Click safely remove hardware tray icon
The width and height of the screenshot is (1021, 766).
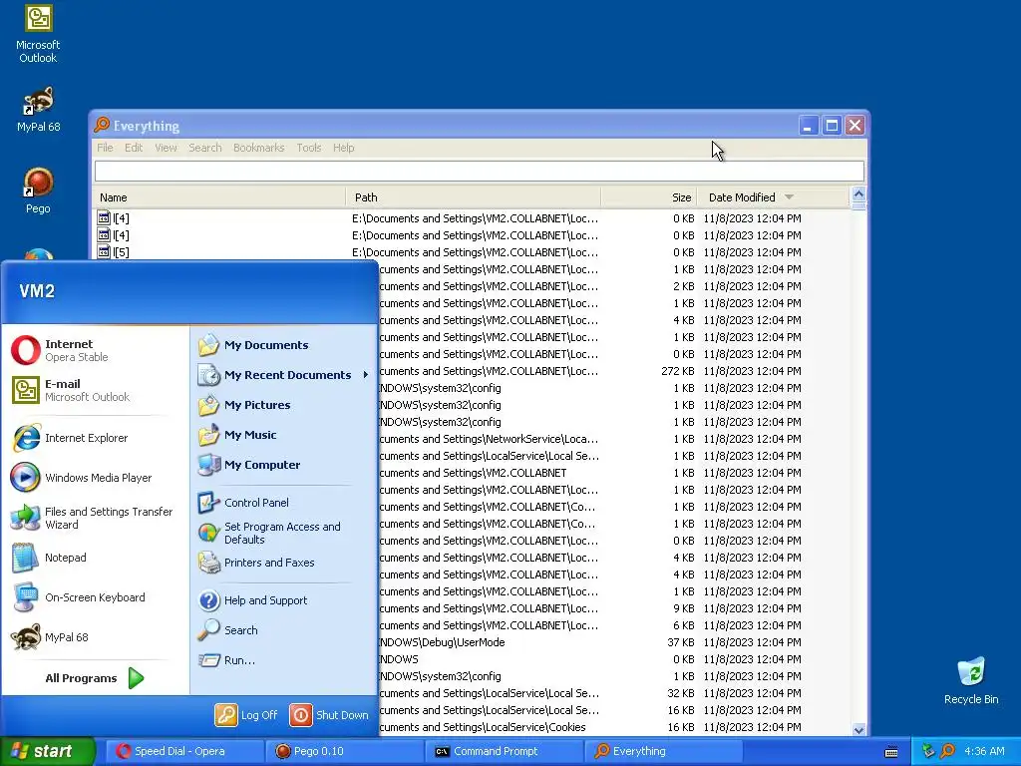928,751
